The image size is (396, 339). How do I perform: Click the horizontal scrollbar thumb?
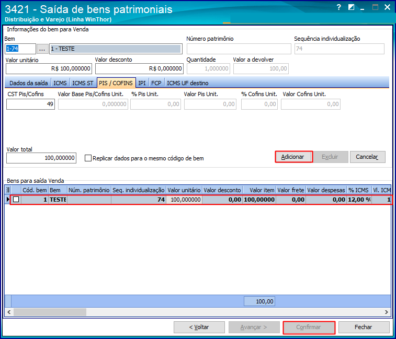click(50, 312)
